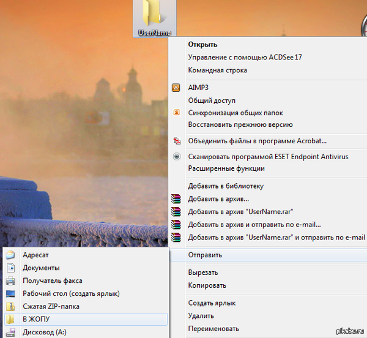Screen dimensions: 367x338
Task: Click the folder icon beside 'В ЖОПУ'
Action: click(10, 319)
